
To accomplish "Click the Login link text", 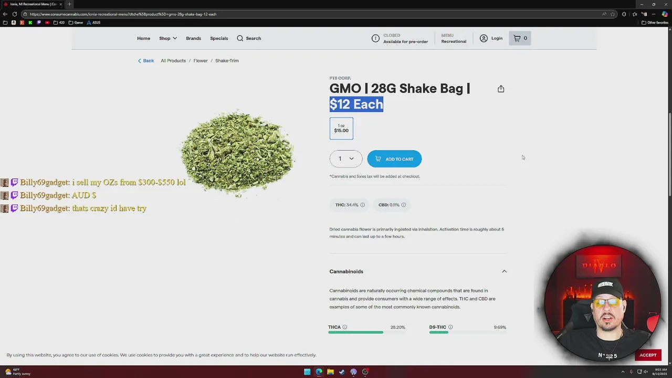I will [497, 38].
